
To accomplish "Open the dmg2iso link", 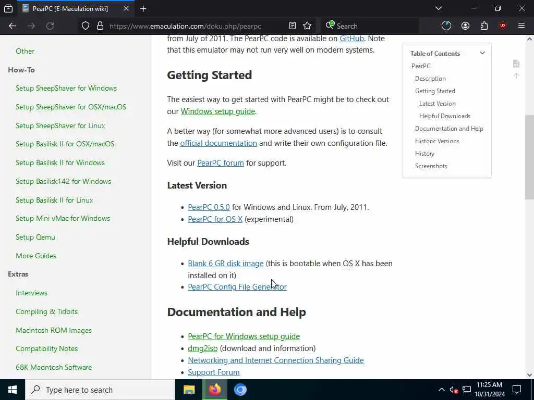I will pyautogui.click(x=202, y=348).
